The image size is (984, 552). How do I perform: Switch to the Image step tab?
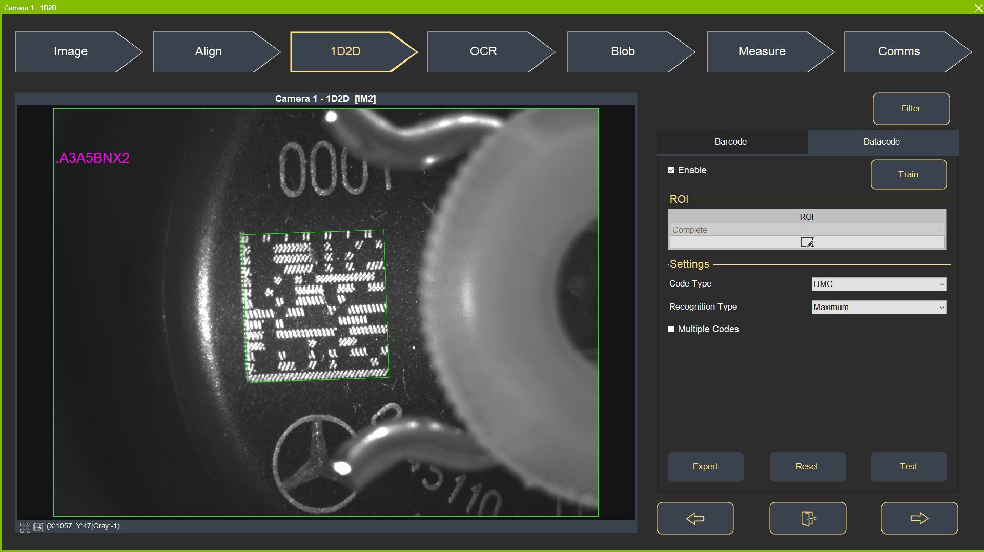[x=78, y=51]
